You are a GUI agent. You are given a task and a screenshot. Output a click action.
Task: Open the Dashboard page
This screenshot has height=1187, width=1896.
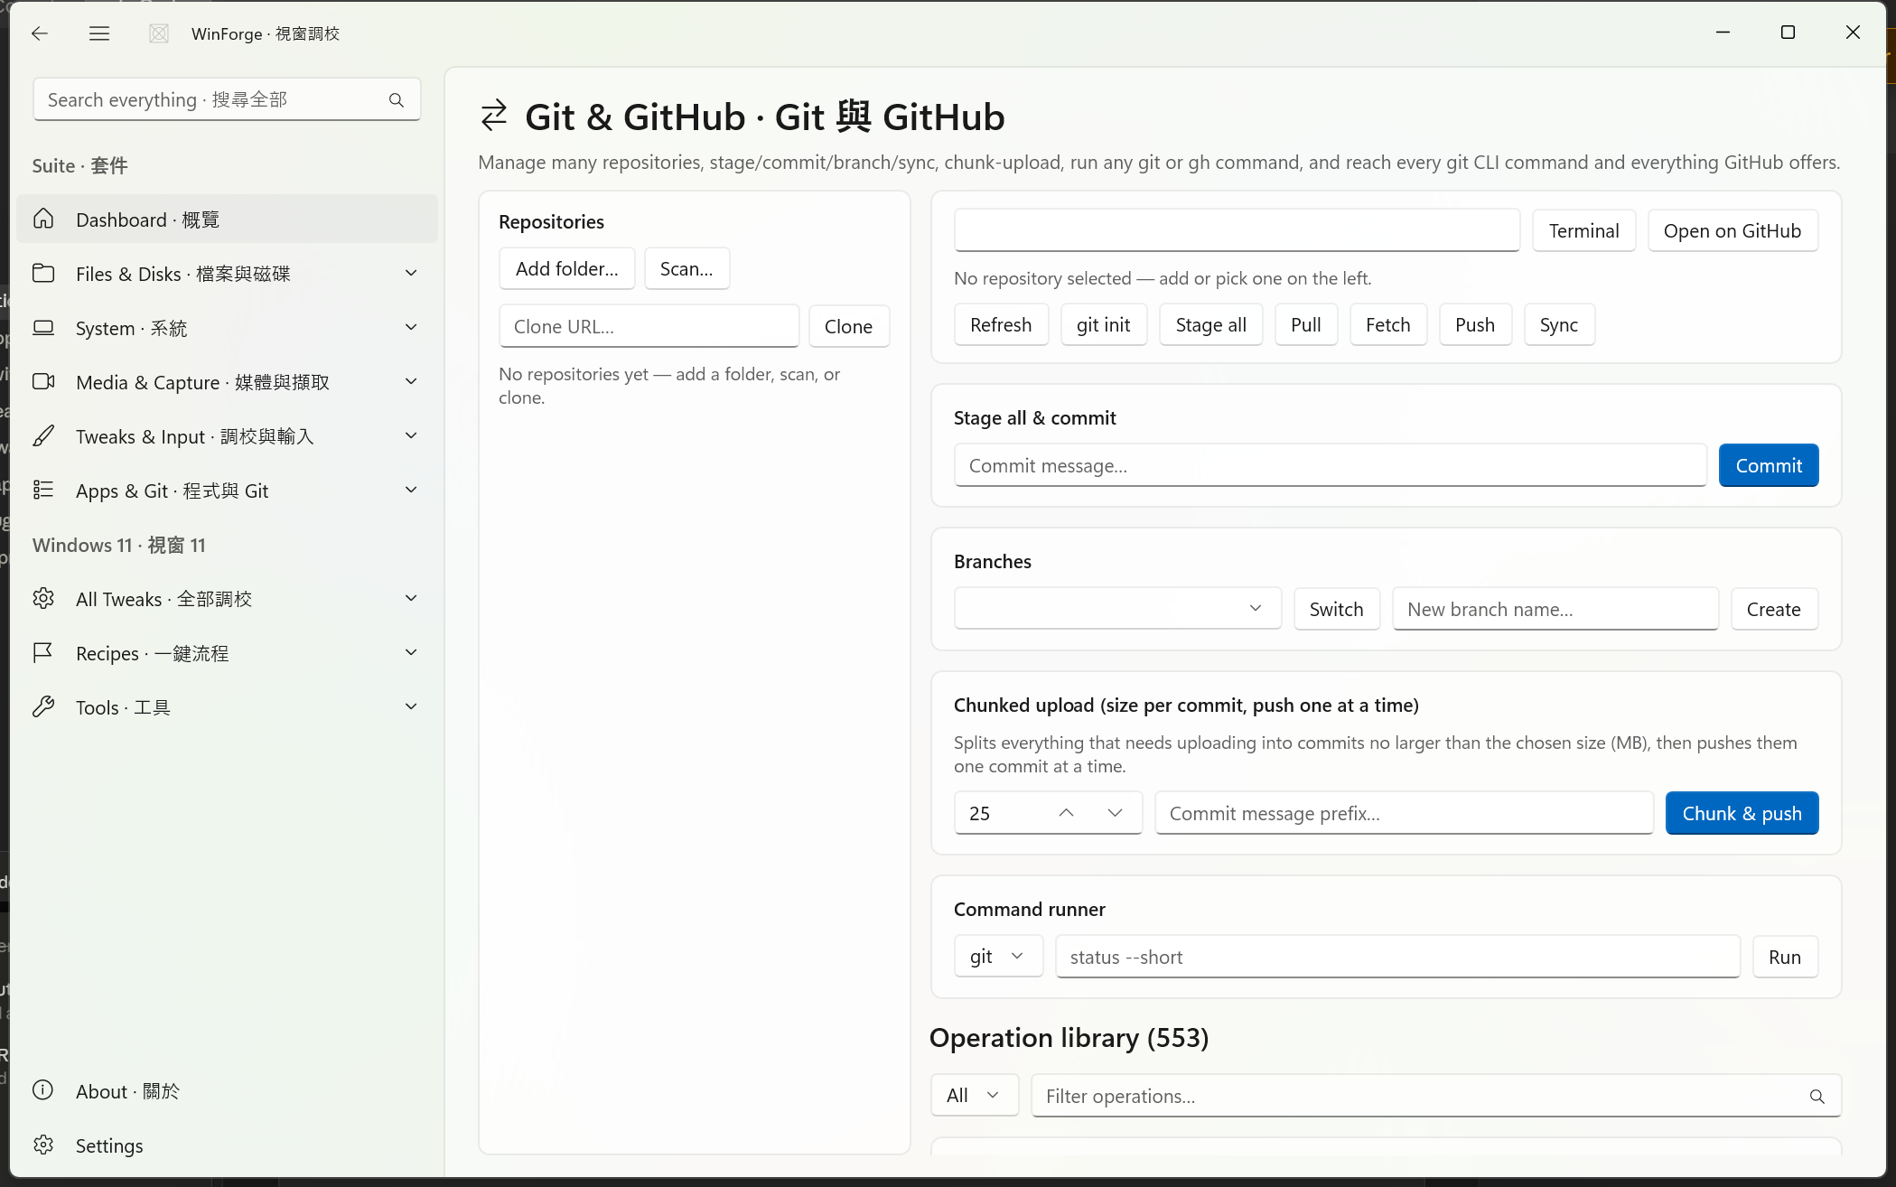point(227,220)
